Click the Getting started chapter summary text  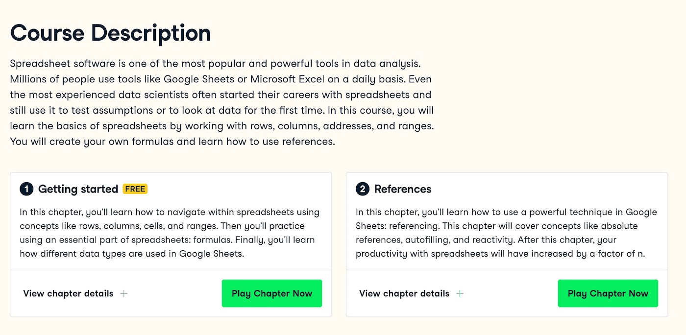click(170, 233)
